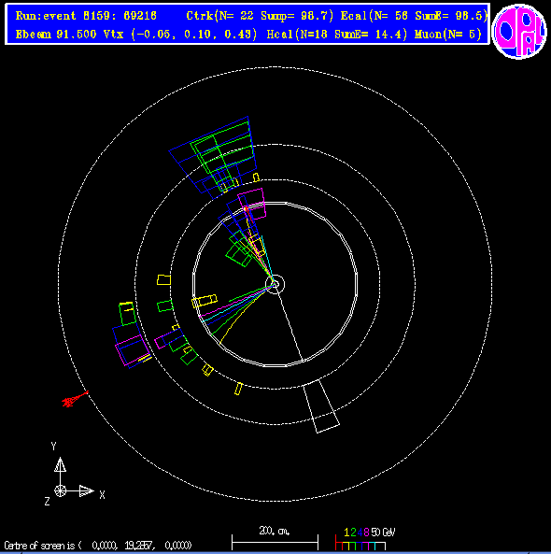
Task: Select the blue and magenta cluster at lower left
Action: pyautogui.click(x=132, y=345)
